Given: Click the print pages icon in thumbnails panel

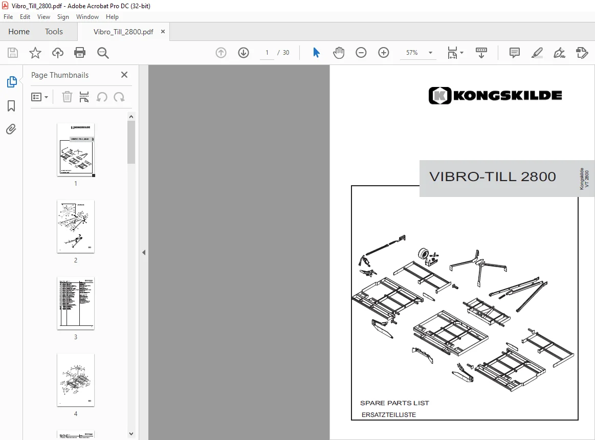Looking at the screenshot, I should [84, 97].
